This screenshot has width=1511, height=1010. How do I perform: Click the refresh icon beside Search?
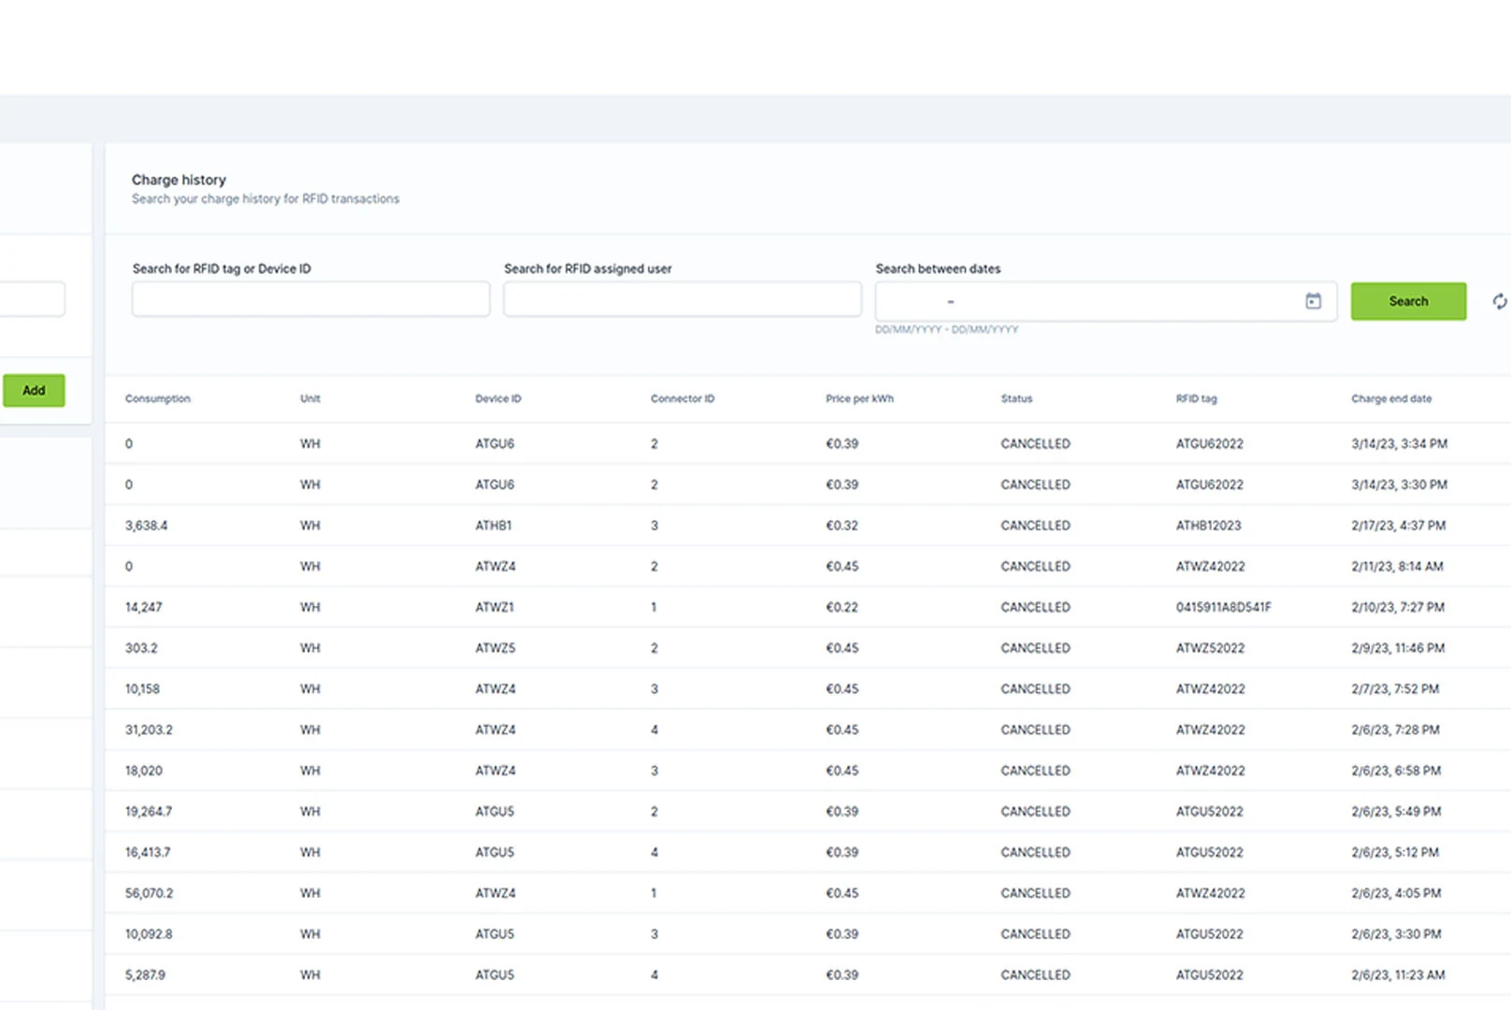click(x=1500, y=301)
